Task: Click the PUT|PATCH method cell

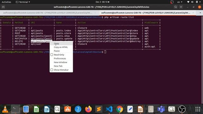Action: coord(21,39)
